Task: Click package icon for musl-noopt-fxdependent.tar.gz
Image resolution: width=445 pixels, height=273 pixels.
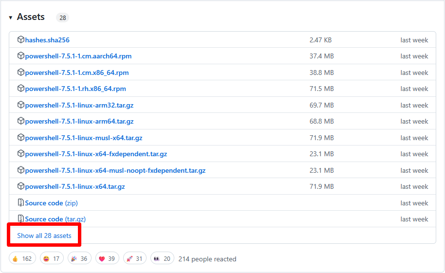Action: pyautogui.click(x=21, y=170)
